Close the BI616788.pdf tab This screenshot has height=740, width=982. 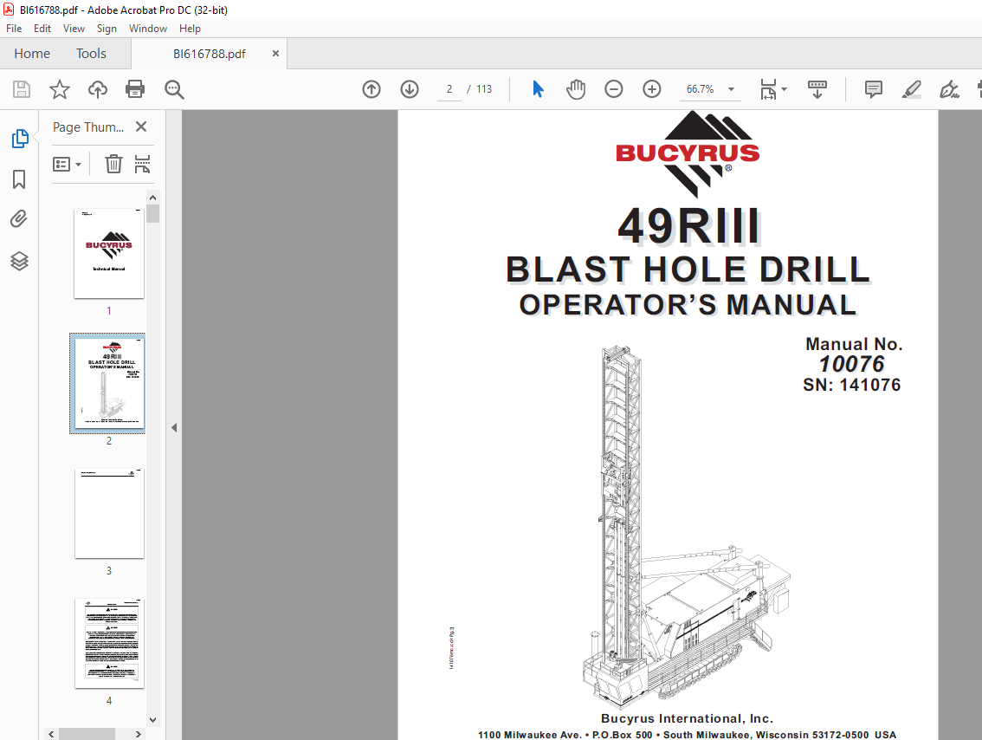tap(275, 53)
